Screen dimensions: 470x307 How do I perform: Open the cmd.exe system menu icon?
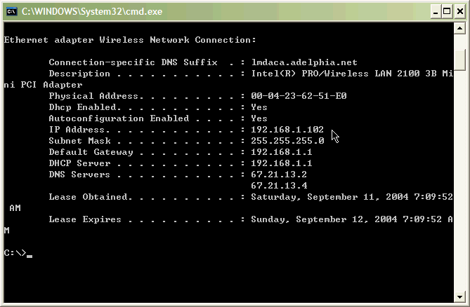coord(12,11)
